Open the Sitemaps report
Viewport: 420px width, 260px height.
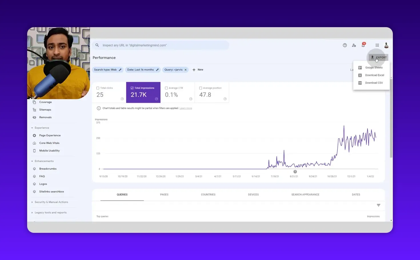(x=45, y=109)
